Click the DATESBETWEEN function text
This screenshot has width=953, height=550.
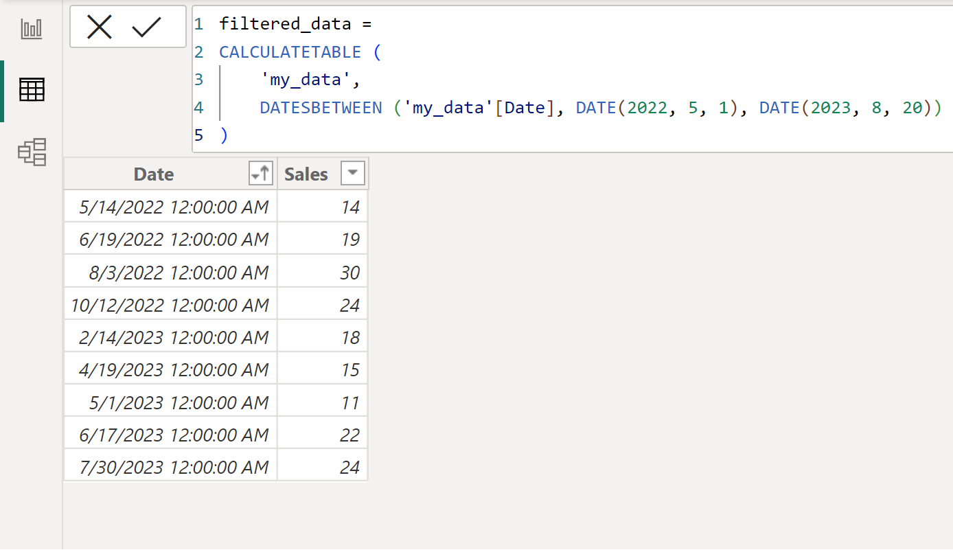click(321, 107)
